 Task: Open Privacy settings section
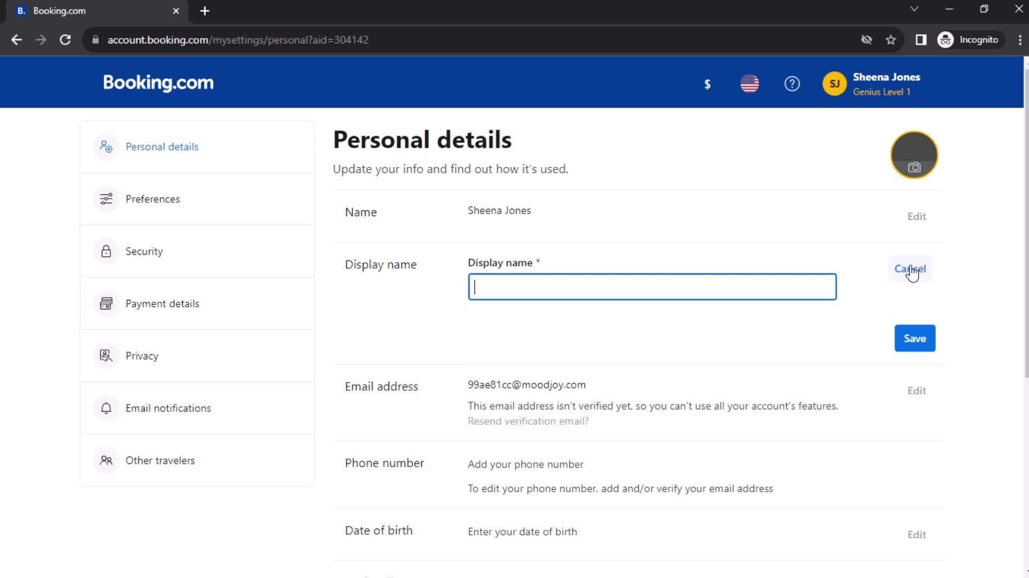(141, 355)
